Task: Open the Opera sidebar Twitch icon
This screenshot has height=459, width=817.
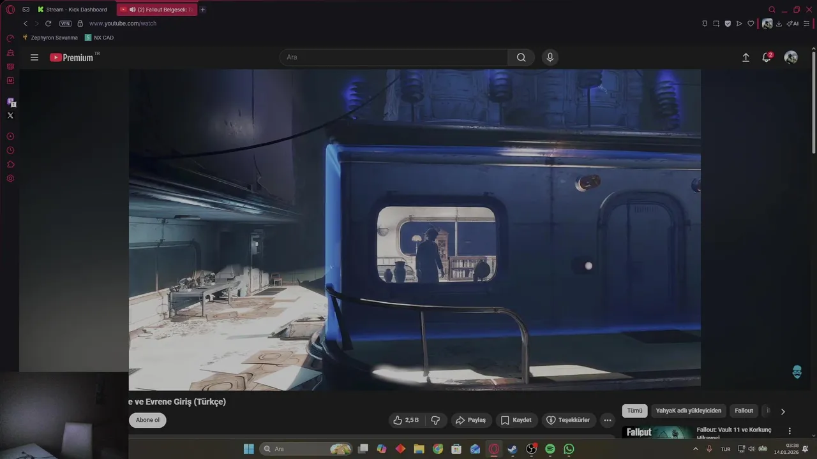Action: pyautogui.click(x=11, y=102)
